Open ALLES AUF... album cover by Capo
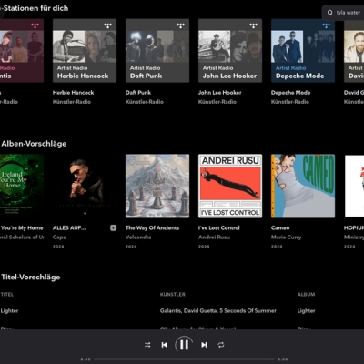 click(x=85, y=186)
